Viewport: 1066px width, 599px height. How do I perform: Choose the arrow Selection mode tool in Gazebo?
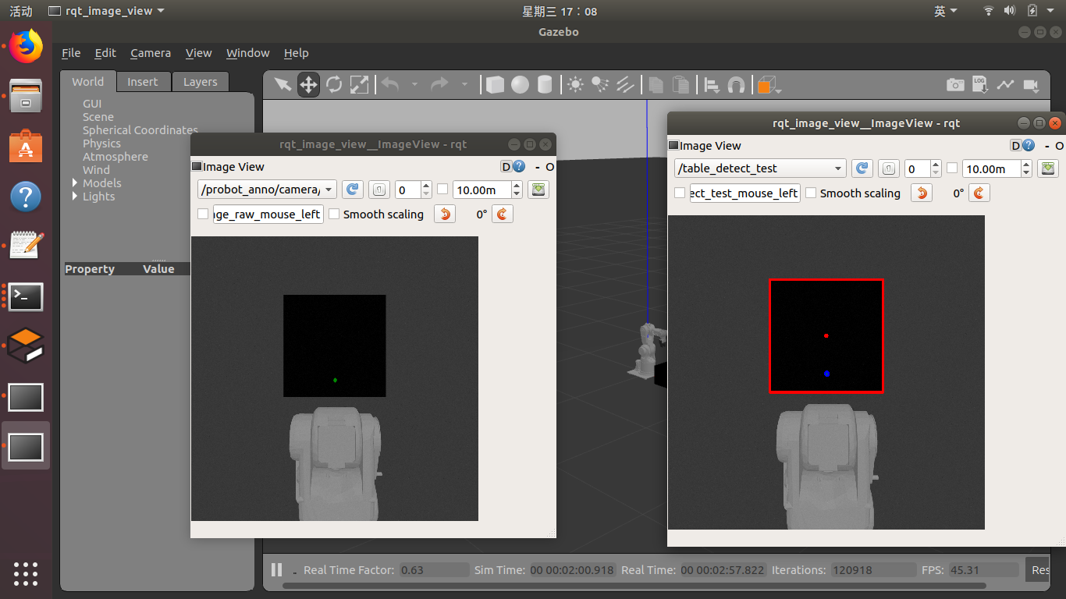(282, 84)
